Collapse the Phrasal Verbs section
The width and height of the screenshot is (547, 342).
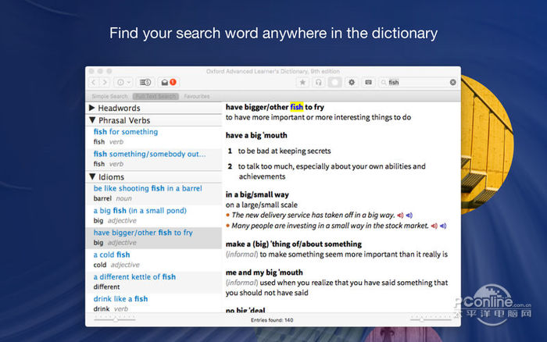pyautogui.click(x=92, y=120)
